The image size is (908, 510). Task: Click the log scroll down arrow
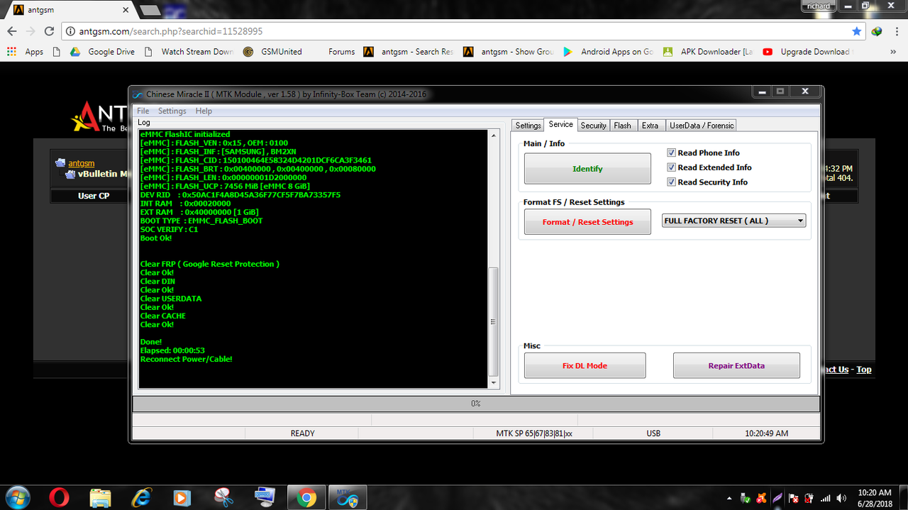pyautogui.click(x=494, y=383)
